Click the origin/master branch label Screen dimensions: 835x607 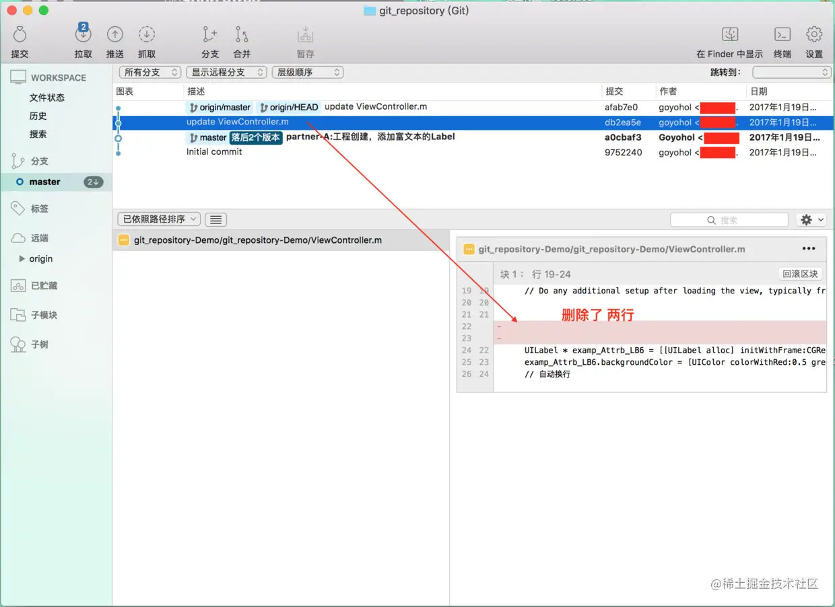[x=220, y=108]
